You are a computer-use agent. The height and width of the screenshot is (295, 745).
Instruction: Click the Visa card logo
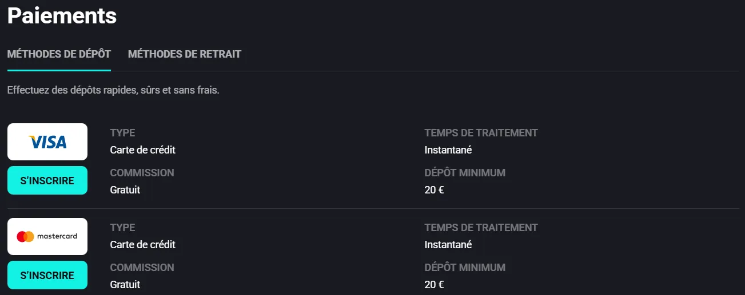(x=47, y=142)
